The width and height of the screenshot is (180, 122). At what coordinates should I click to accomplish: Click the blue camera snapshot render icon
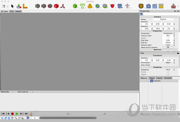pyautogui.click(x=148, y=6)
